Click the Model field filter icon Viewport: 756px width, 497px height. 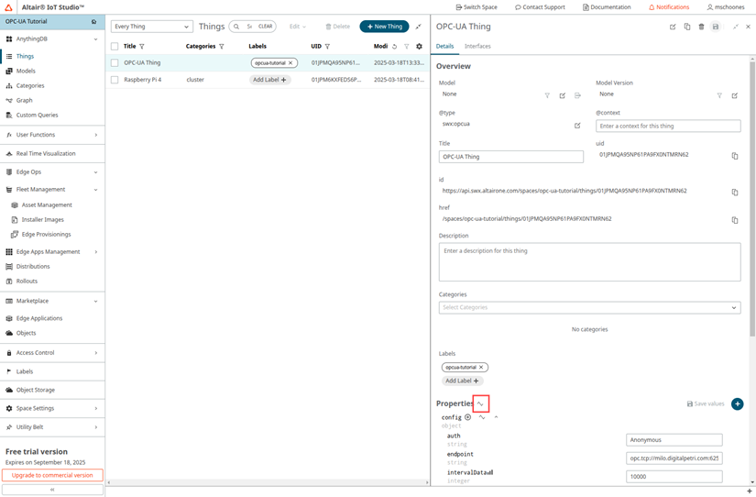pos(547,95)
